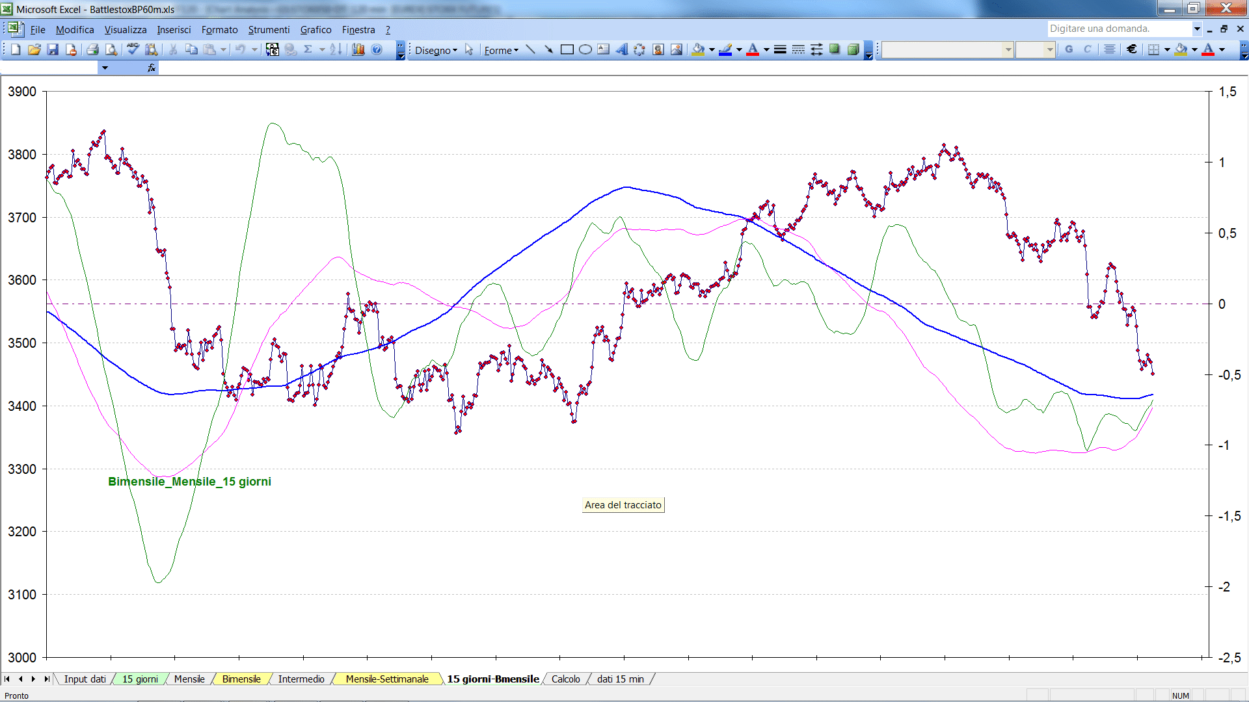Switch to the Input dati sheet tab

tap(85, 679)
